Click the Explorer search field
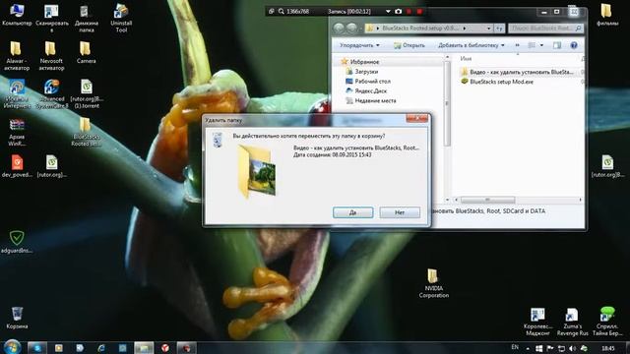The height and width of the screenshot is (354, 630). click(546, 29)
